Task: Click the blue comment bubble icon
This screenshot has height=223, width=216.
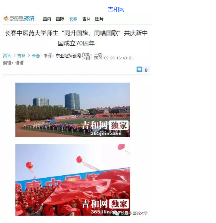Action: [139, 69]
